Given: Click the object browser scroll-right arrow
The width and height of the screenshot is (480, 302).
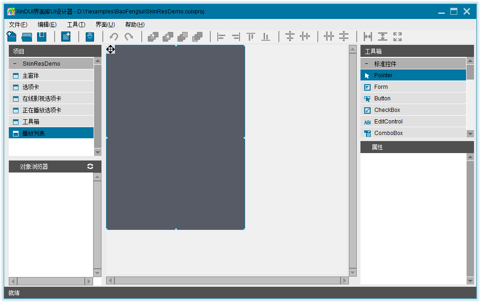Looking at the screenshot, I should [x=88, y=281].
